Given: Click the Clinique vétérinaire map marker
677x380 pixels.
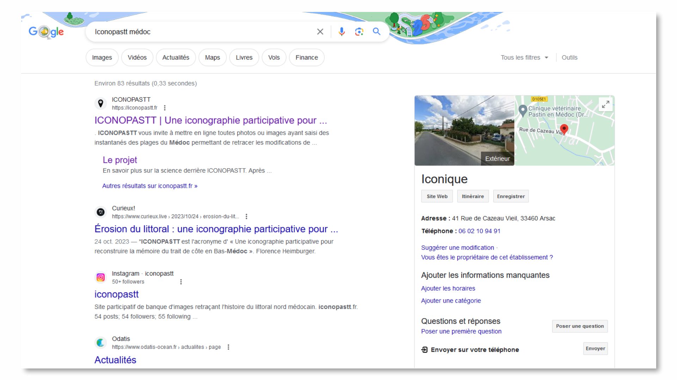Looking at the screenshot, I should click(523, 111).
